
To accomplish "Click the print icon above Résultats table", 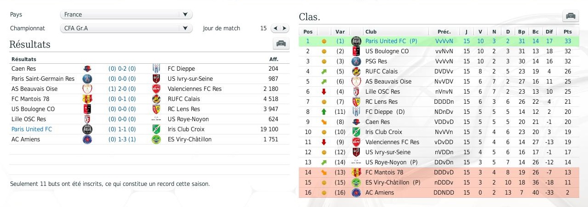I will (281, 44).
